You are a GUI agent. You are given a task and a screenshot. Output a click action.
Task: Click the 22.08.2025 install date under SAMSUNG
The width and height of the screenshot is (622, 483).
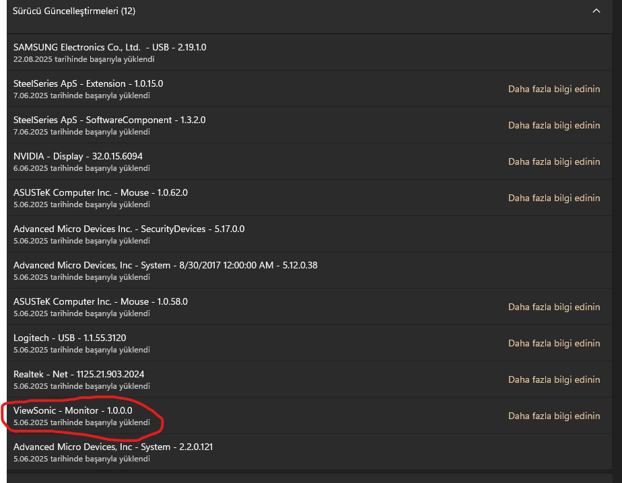pyautogui.click(x=84, y=59)
